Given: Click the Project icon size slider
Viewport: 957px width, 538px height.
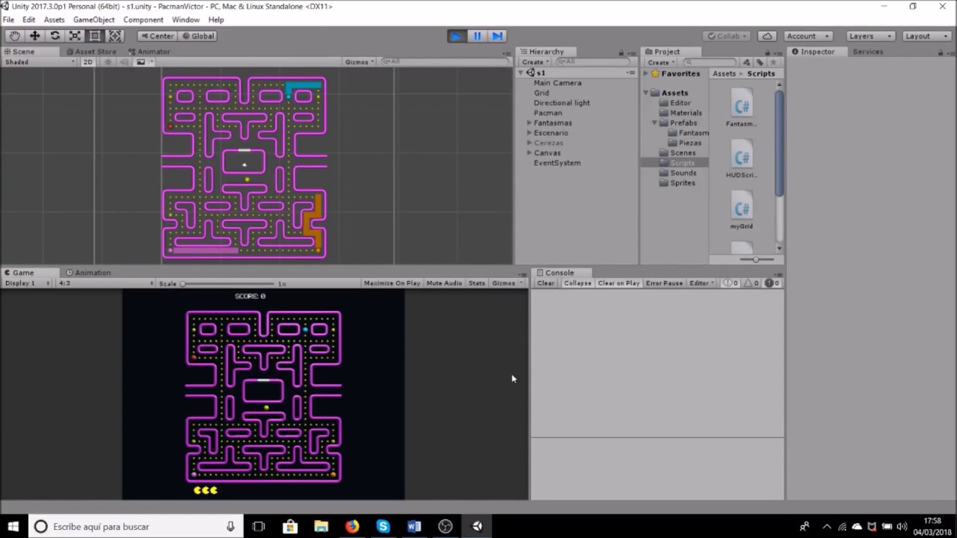Looking at the screenshot, I should 756,259.
